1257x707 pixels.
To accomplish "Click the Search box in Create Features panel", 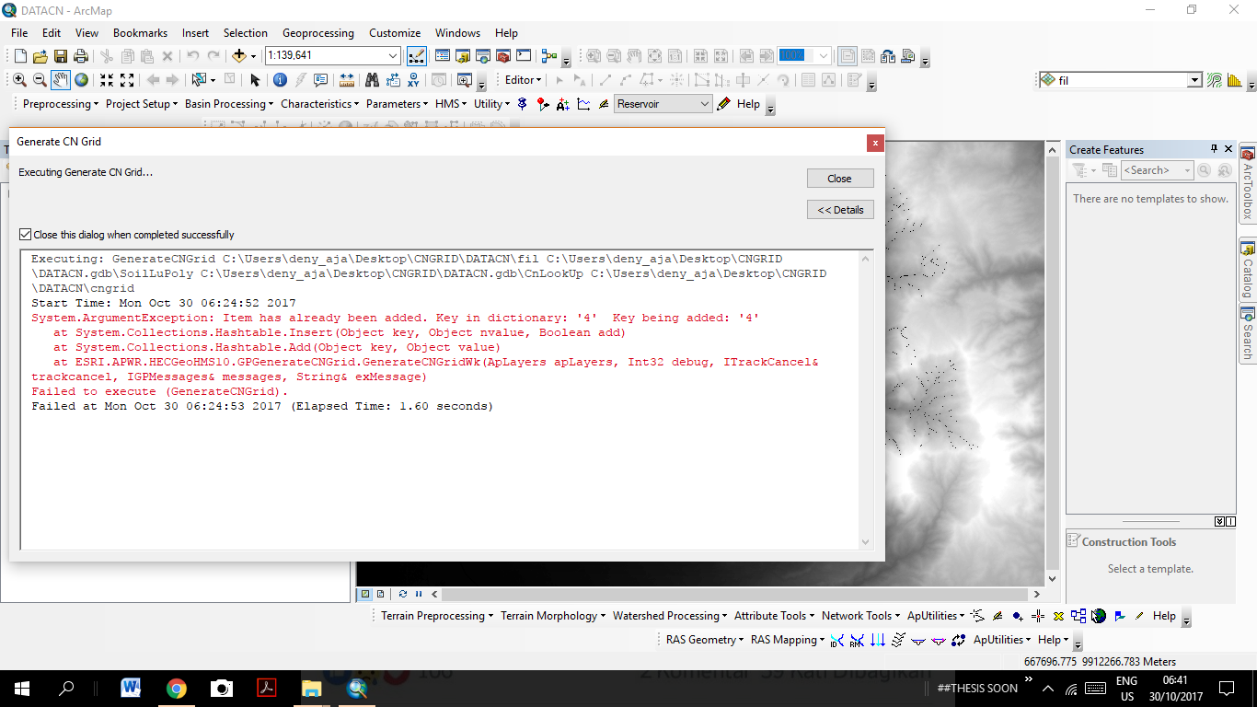I will coord(1157,170).
